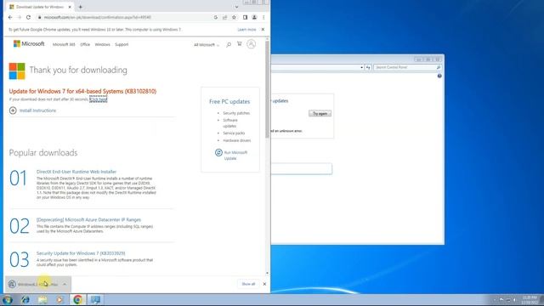
Task: Open DirectX End-User Runtime Web Installer link
Action: tap(76, 172)
